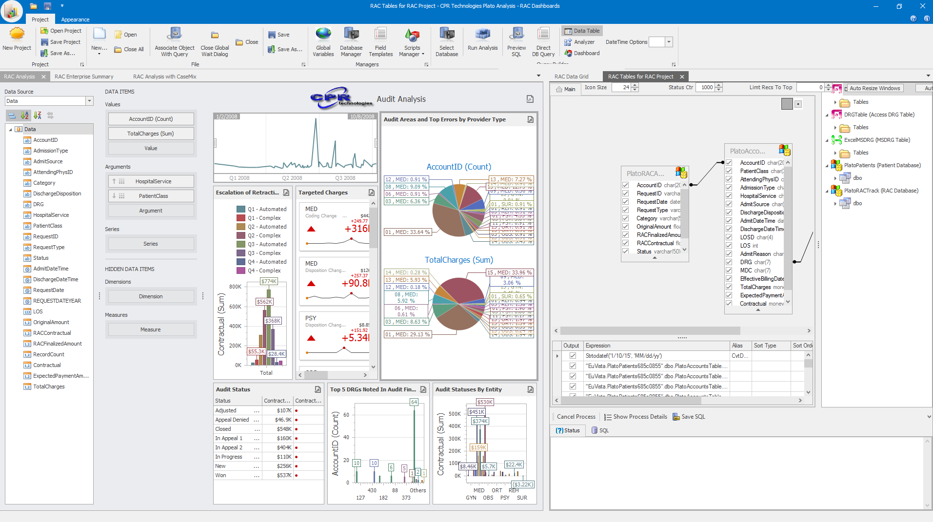Click the Help icon in title area
Image resolution: width=933 pixels, height=522 pixels.
pos(913,19)
